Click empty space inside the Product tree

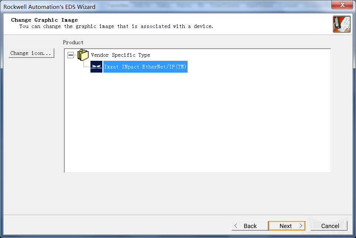tap(198, 122)
